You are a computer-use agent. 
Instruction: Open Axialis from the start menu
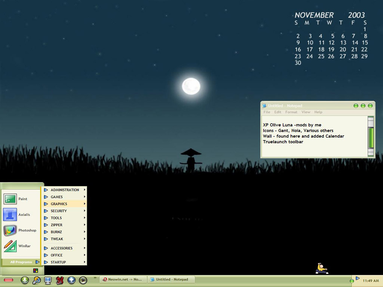[17, 215]
